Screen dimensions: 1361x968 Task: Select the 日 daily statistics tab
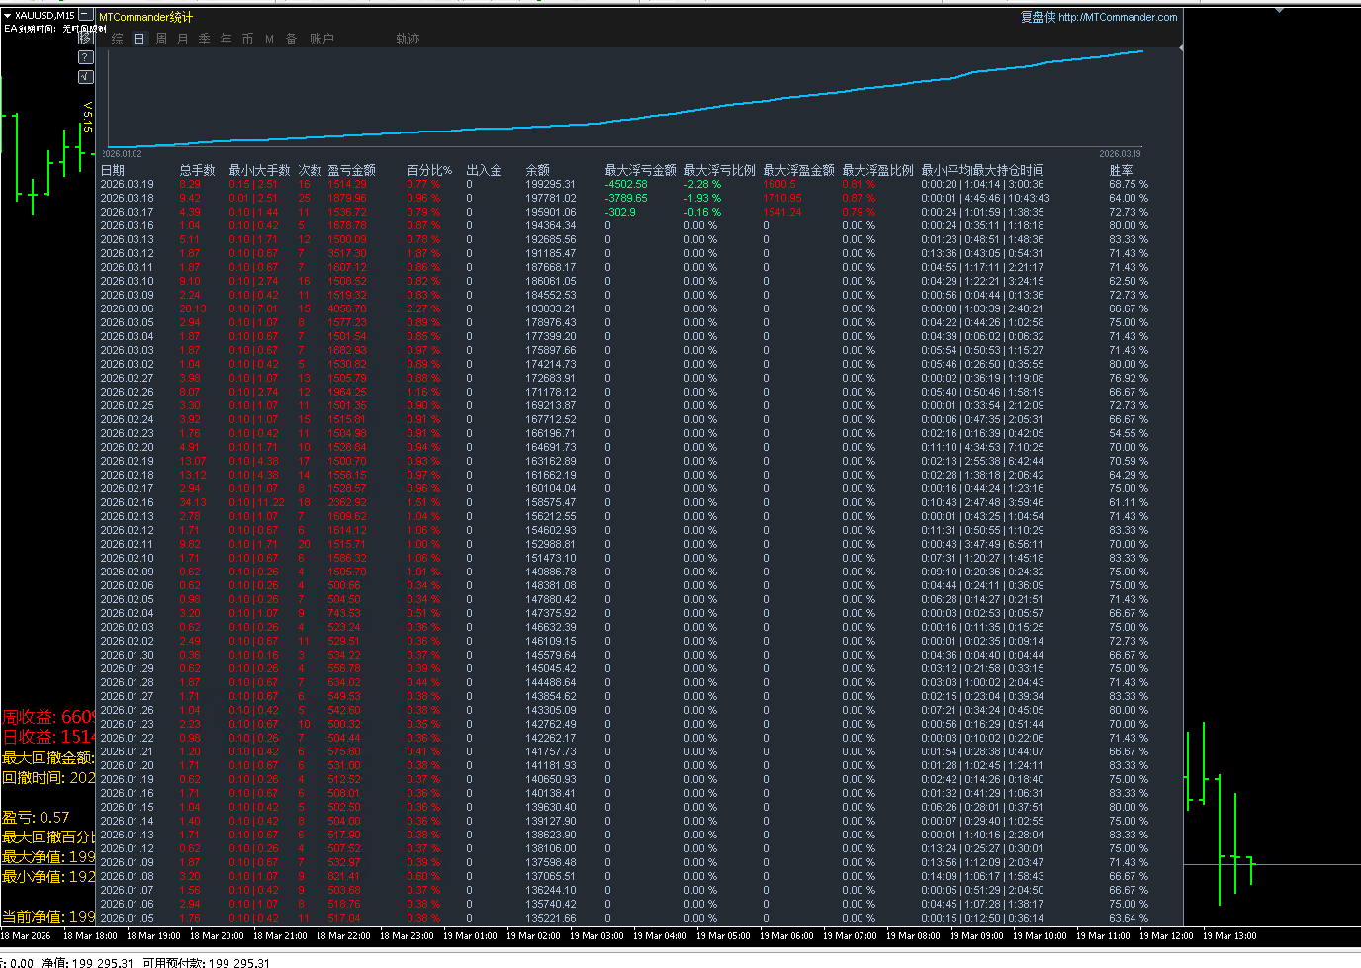(139, 39)
